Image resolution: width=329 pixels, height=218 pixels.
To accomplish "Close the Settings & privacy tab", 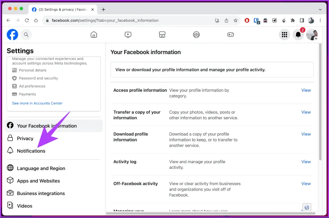I will tap(92, 9).
